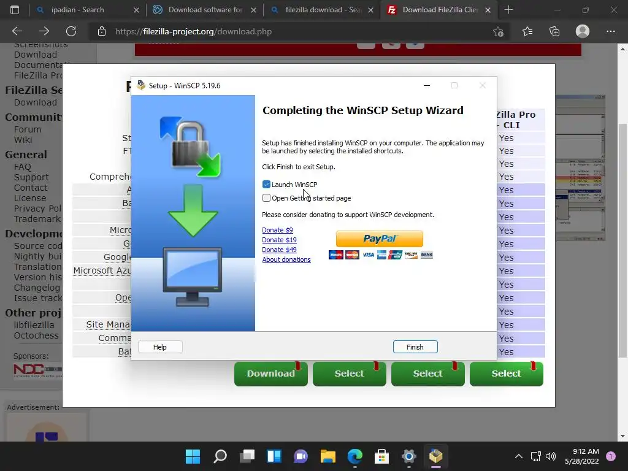
Task: Click the Select button beside Download
Action: tap(349, 373)
